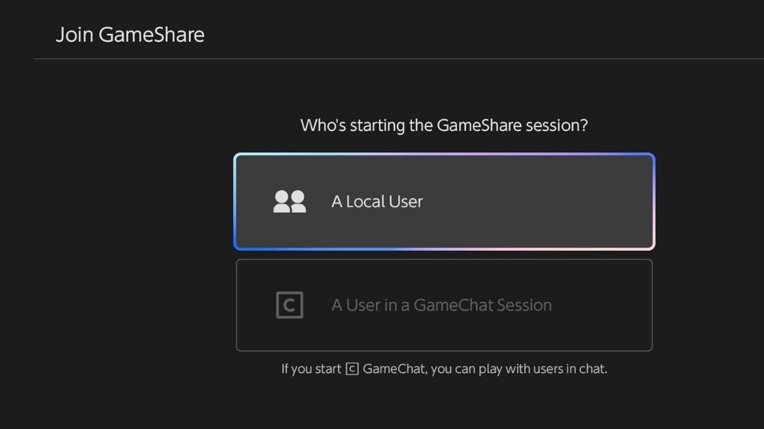
Task: Tap the A Local User text label
Action: 377,201
